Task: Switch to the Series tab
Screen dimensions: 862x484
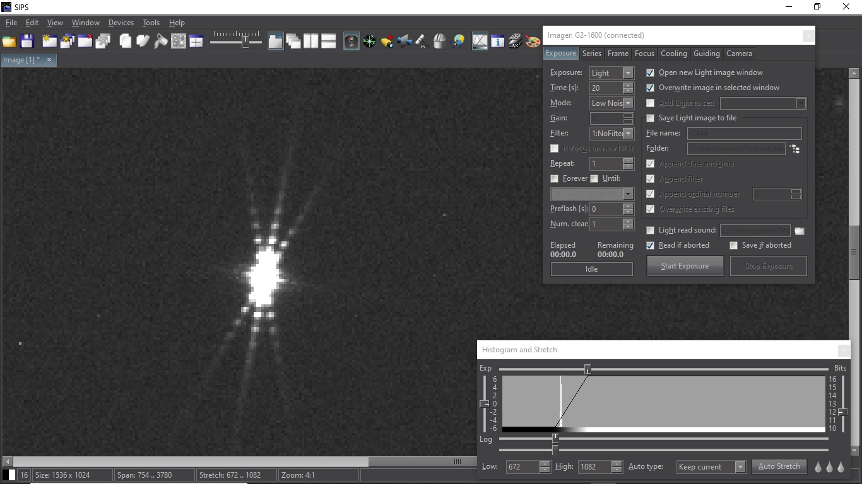Action: [x=592, y=54]
